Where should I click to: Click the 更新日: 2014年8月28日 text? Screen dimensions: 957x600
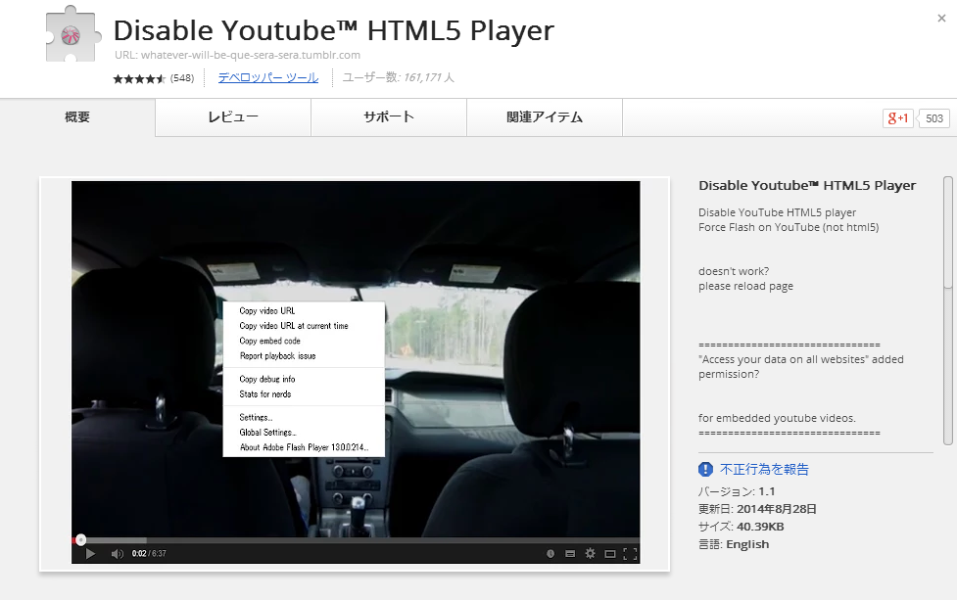click(x=757, y=509)
